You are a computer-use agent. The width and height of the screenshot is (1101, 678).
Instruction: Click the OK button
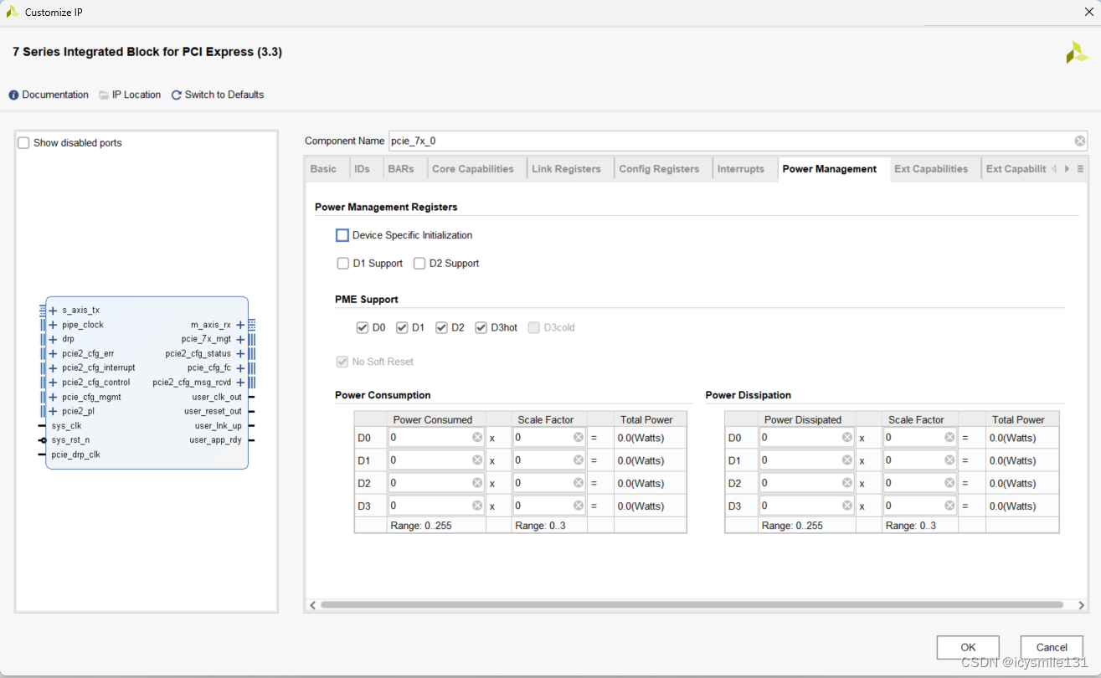pos(968,647)
